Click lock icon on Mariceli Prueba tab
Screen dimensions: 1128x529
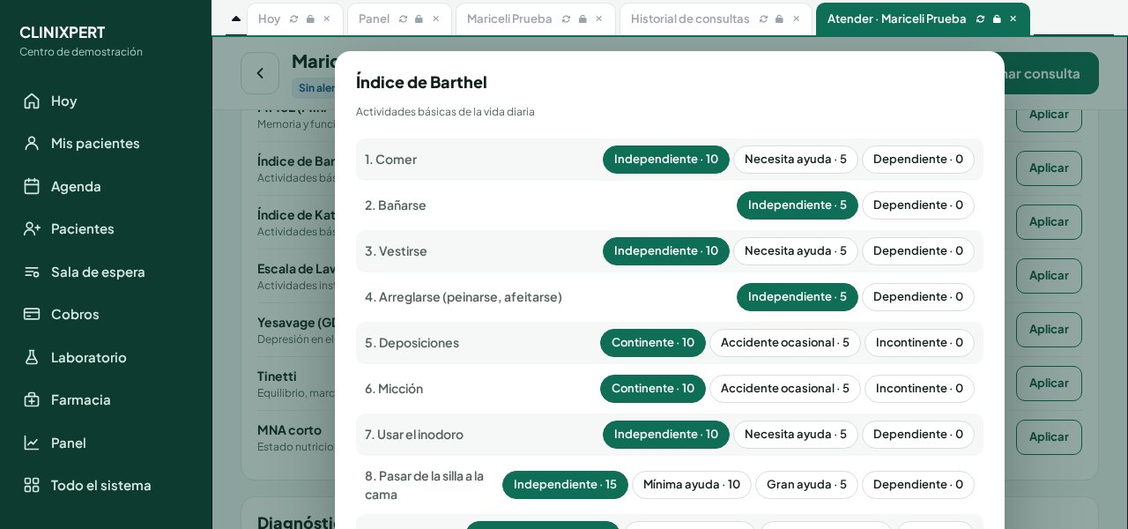pos(583,19)
